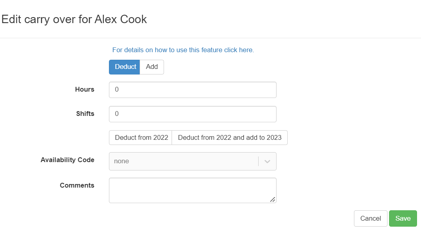The width and height of the screenshot is (421, 233).
Task: Focus the Shifts input field
Action: click(x=192, y=114)
